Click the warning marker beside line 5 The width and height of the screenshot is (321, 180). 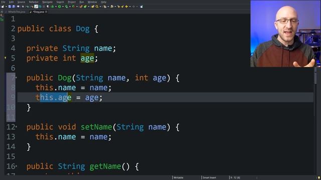pyautogui.click(x=6, y=58)
